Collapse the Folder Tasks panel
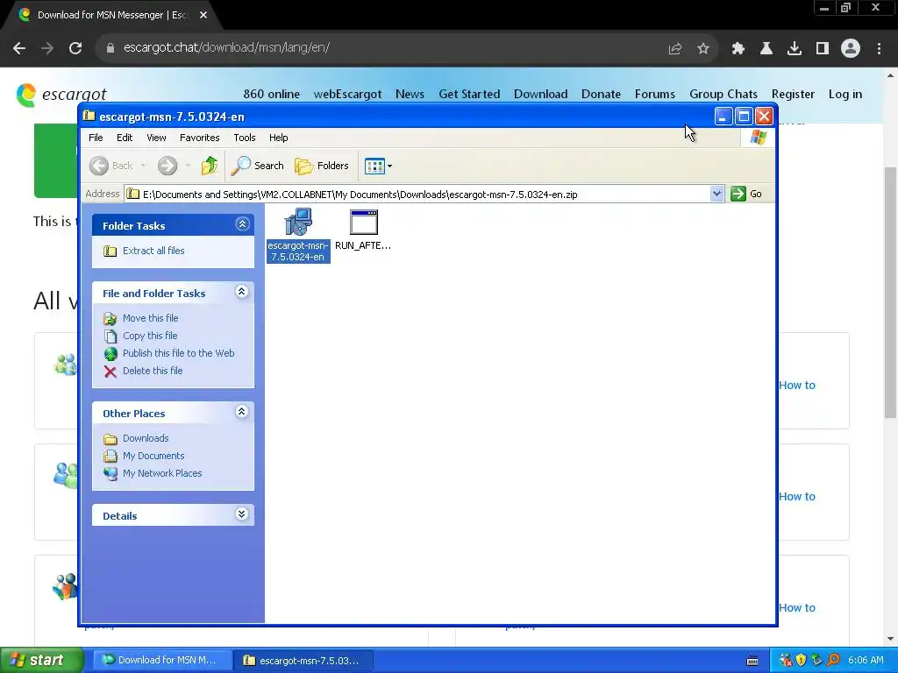898x673 pixels. (x=242, y=224)
